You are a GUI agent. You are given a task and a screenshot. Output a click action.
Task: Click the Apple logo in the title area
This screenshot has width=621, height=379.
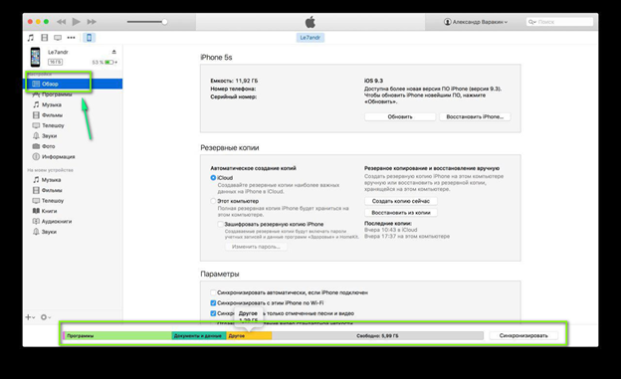310,22
